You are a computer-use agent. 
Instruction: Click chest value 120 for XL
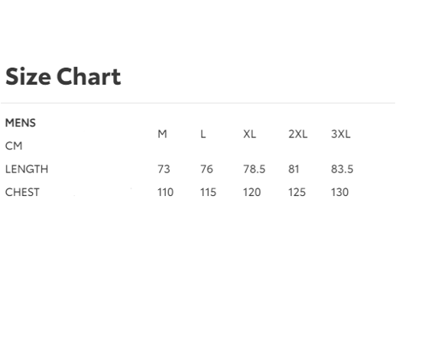point(251,192)
